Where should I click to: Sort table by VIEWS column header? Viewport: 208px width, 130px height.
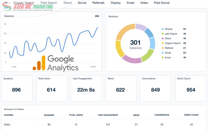click(136, 115)
